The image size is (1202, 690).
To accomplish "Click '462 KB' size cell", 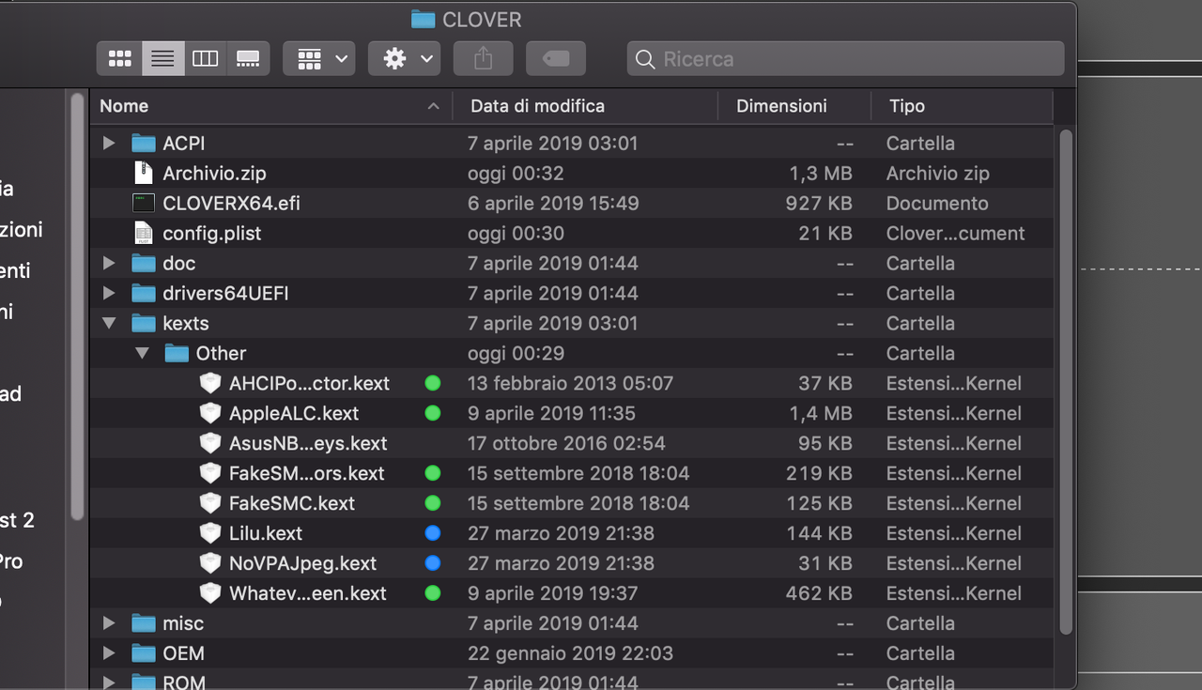I will 819,594.
